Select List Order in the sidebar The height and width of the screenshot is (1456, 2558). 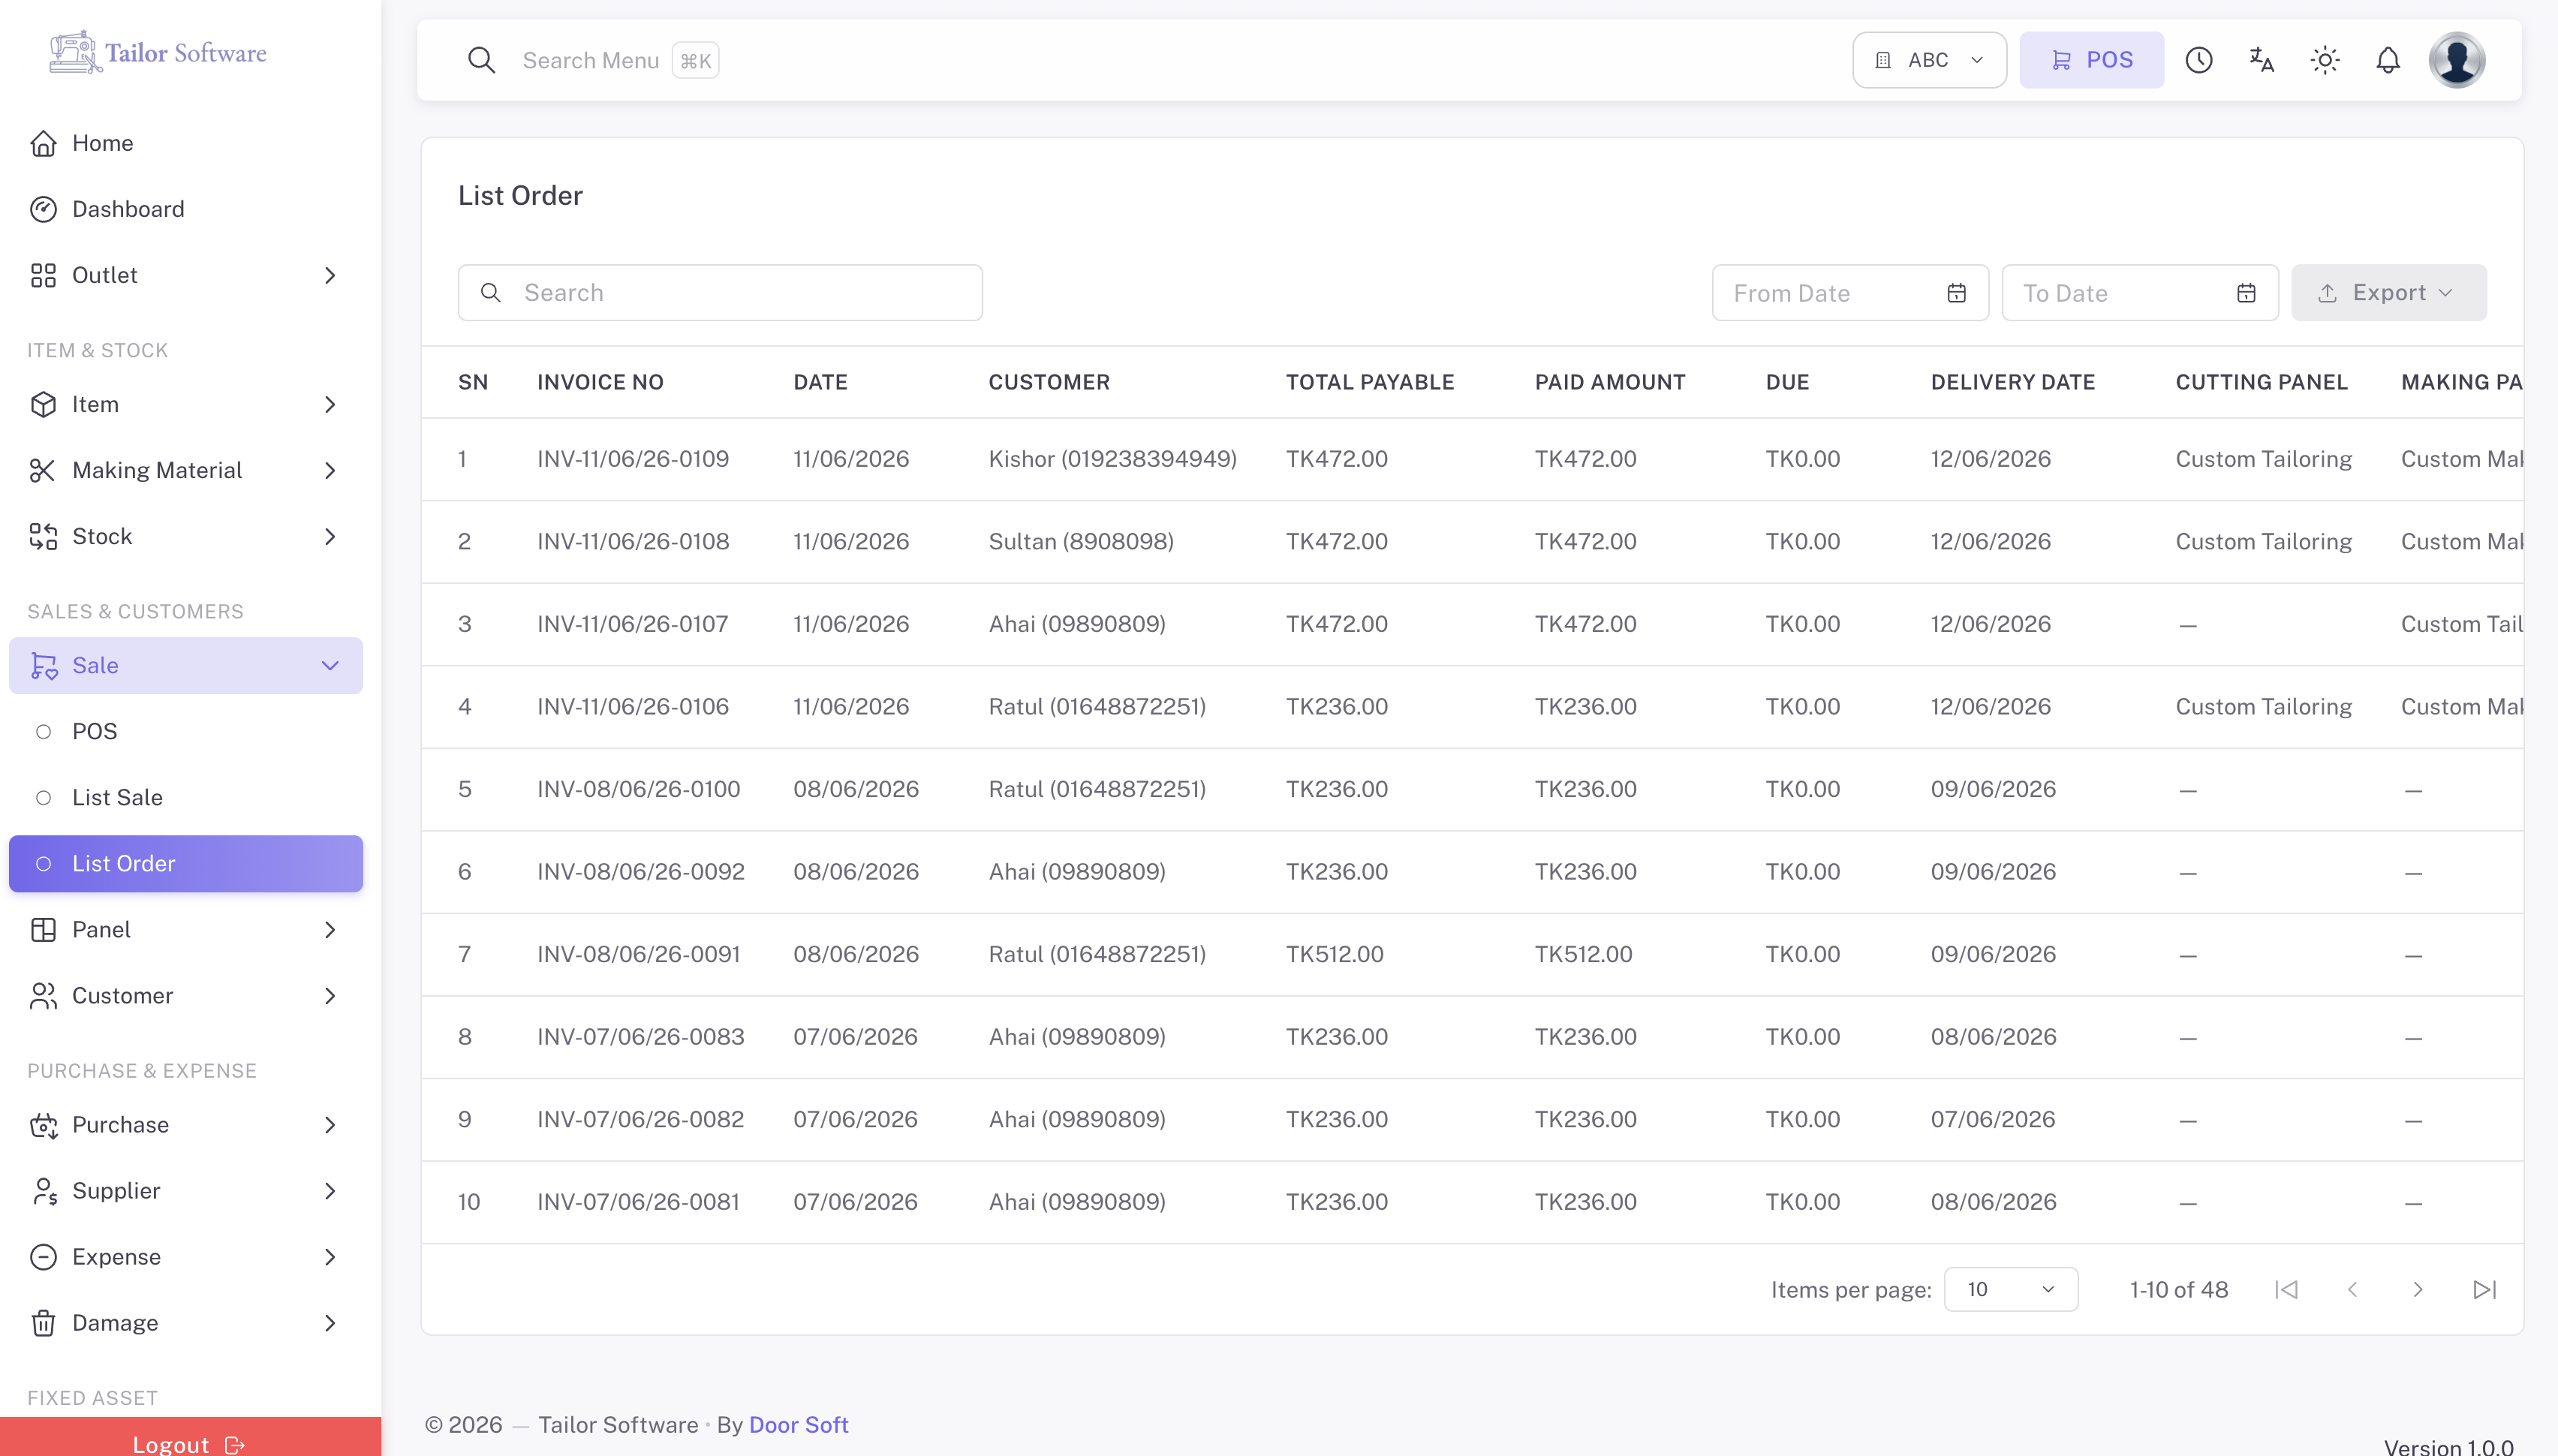coord(186,863)
